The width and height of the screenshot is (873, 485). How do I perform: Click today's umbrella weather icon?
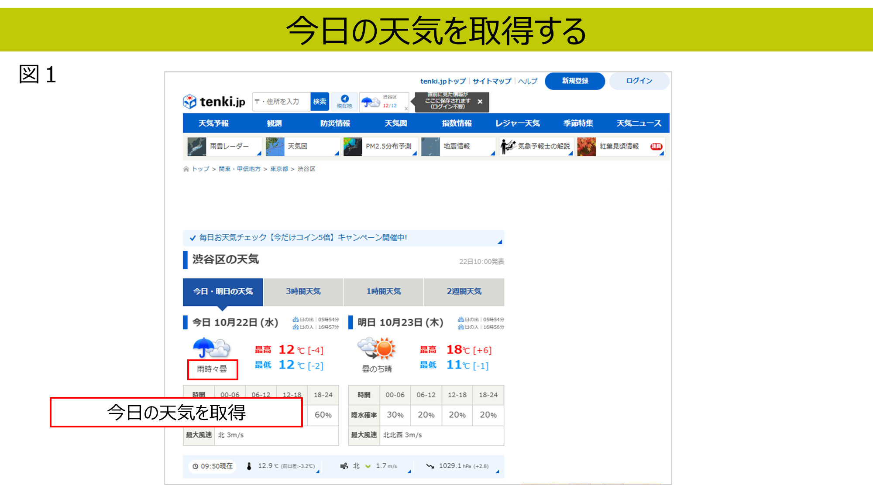(212, 348)
